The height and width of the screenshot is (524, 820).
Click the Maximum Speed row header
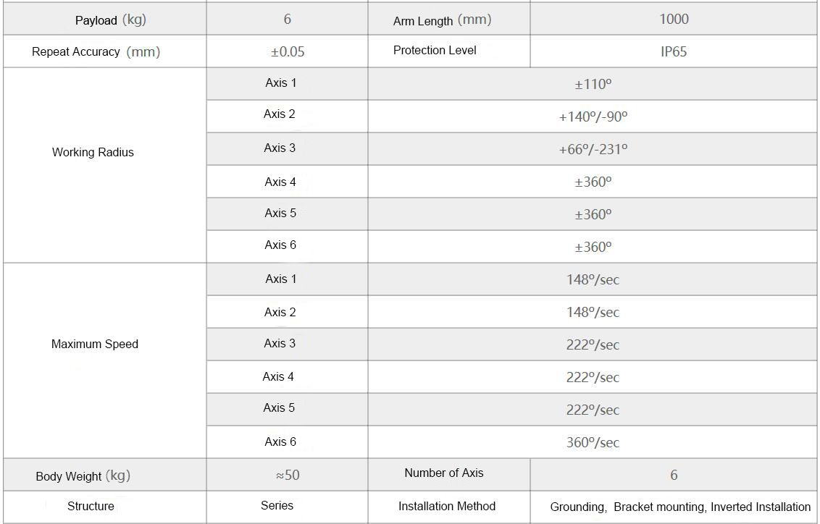point(94,344)
